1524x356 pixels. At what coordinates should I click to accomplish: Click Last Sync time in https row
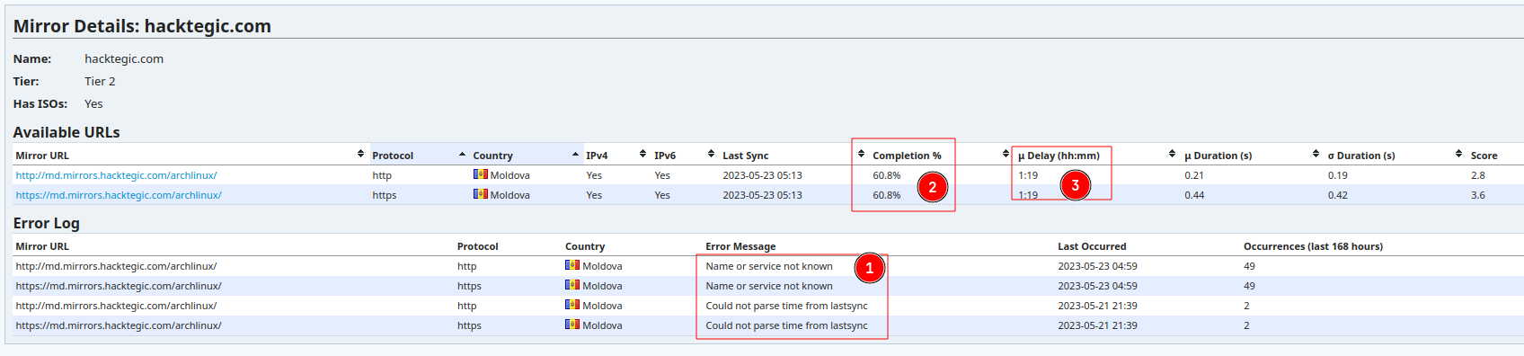[x=762, y=195]
